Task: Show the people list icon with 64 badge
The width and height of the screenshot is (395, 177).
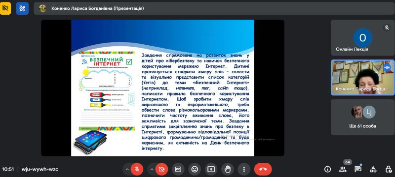Action: click(x=343, y=169)
